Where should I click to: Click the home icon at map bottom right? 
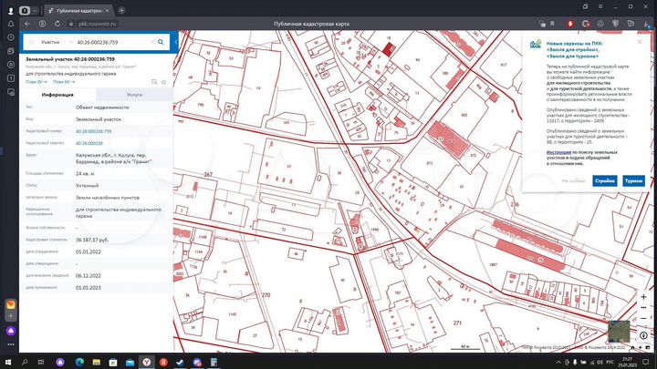point(632,348)
